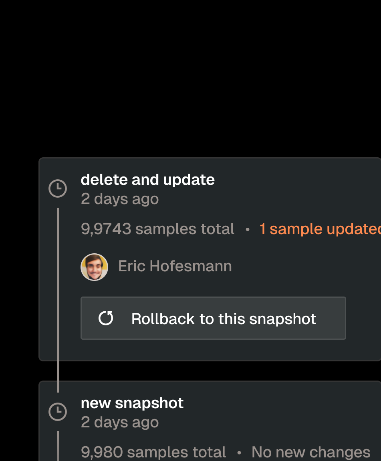This screenshot has height=461, width=381.
Task: Click the clock icon beside delete and update
Action: (x=58, y=188)
